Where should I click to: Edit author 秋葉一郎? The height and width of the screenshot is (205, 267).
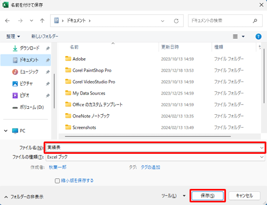click(x=58, y=167)
